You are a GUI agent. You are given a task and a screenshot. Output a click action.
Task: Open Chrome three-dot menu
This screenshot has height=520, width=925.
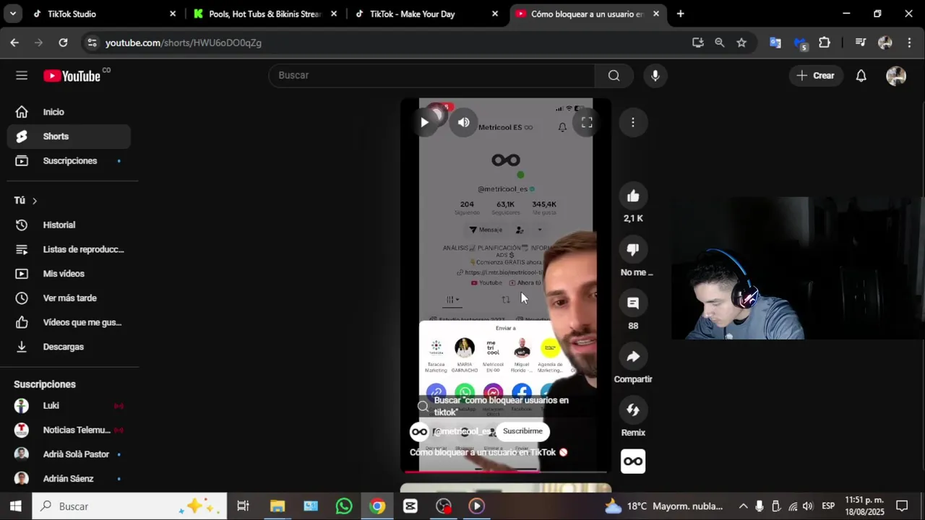(x=909, y=43)
